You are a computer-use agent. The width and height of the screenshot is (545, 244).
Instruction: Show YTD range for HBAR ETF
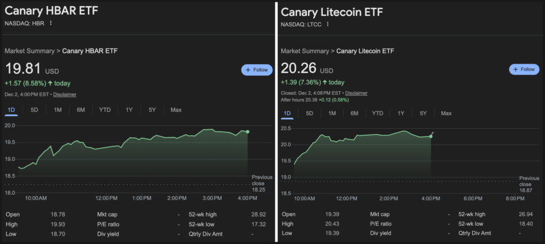[105, 109]
